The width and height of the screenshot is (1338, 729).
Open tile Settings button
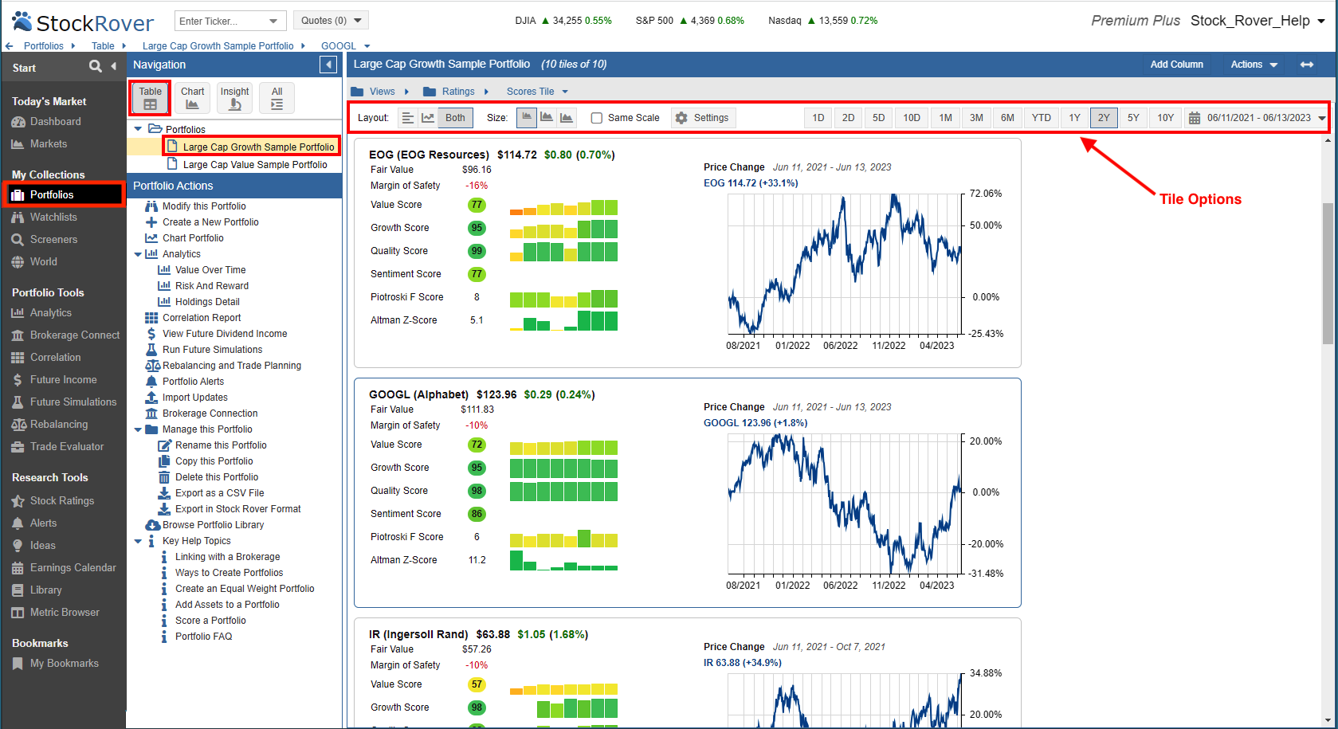702,118
